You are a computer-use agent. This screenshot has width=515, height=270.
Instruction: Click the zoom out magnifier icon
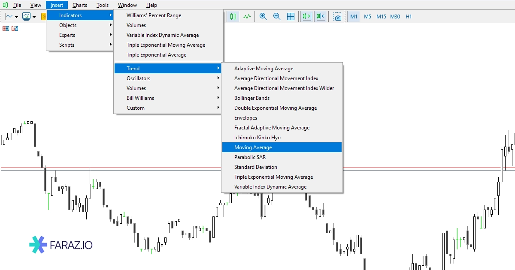[x=277, y=17]
